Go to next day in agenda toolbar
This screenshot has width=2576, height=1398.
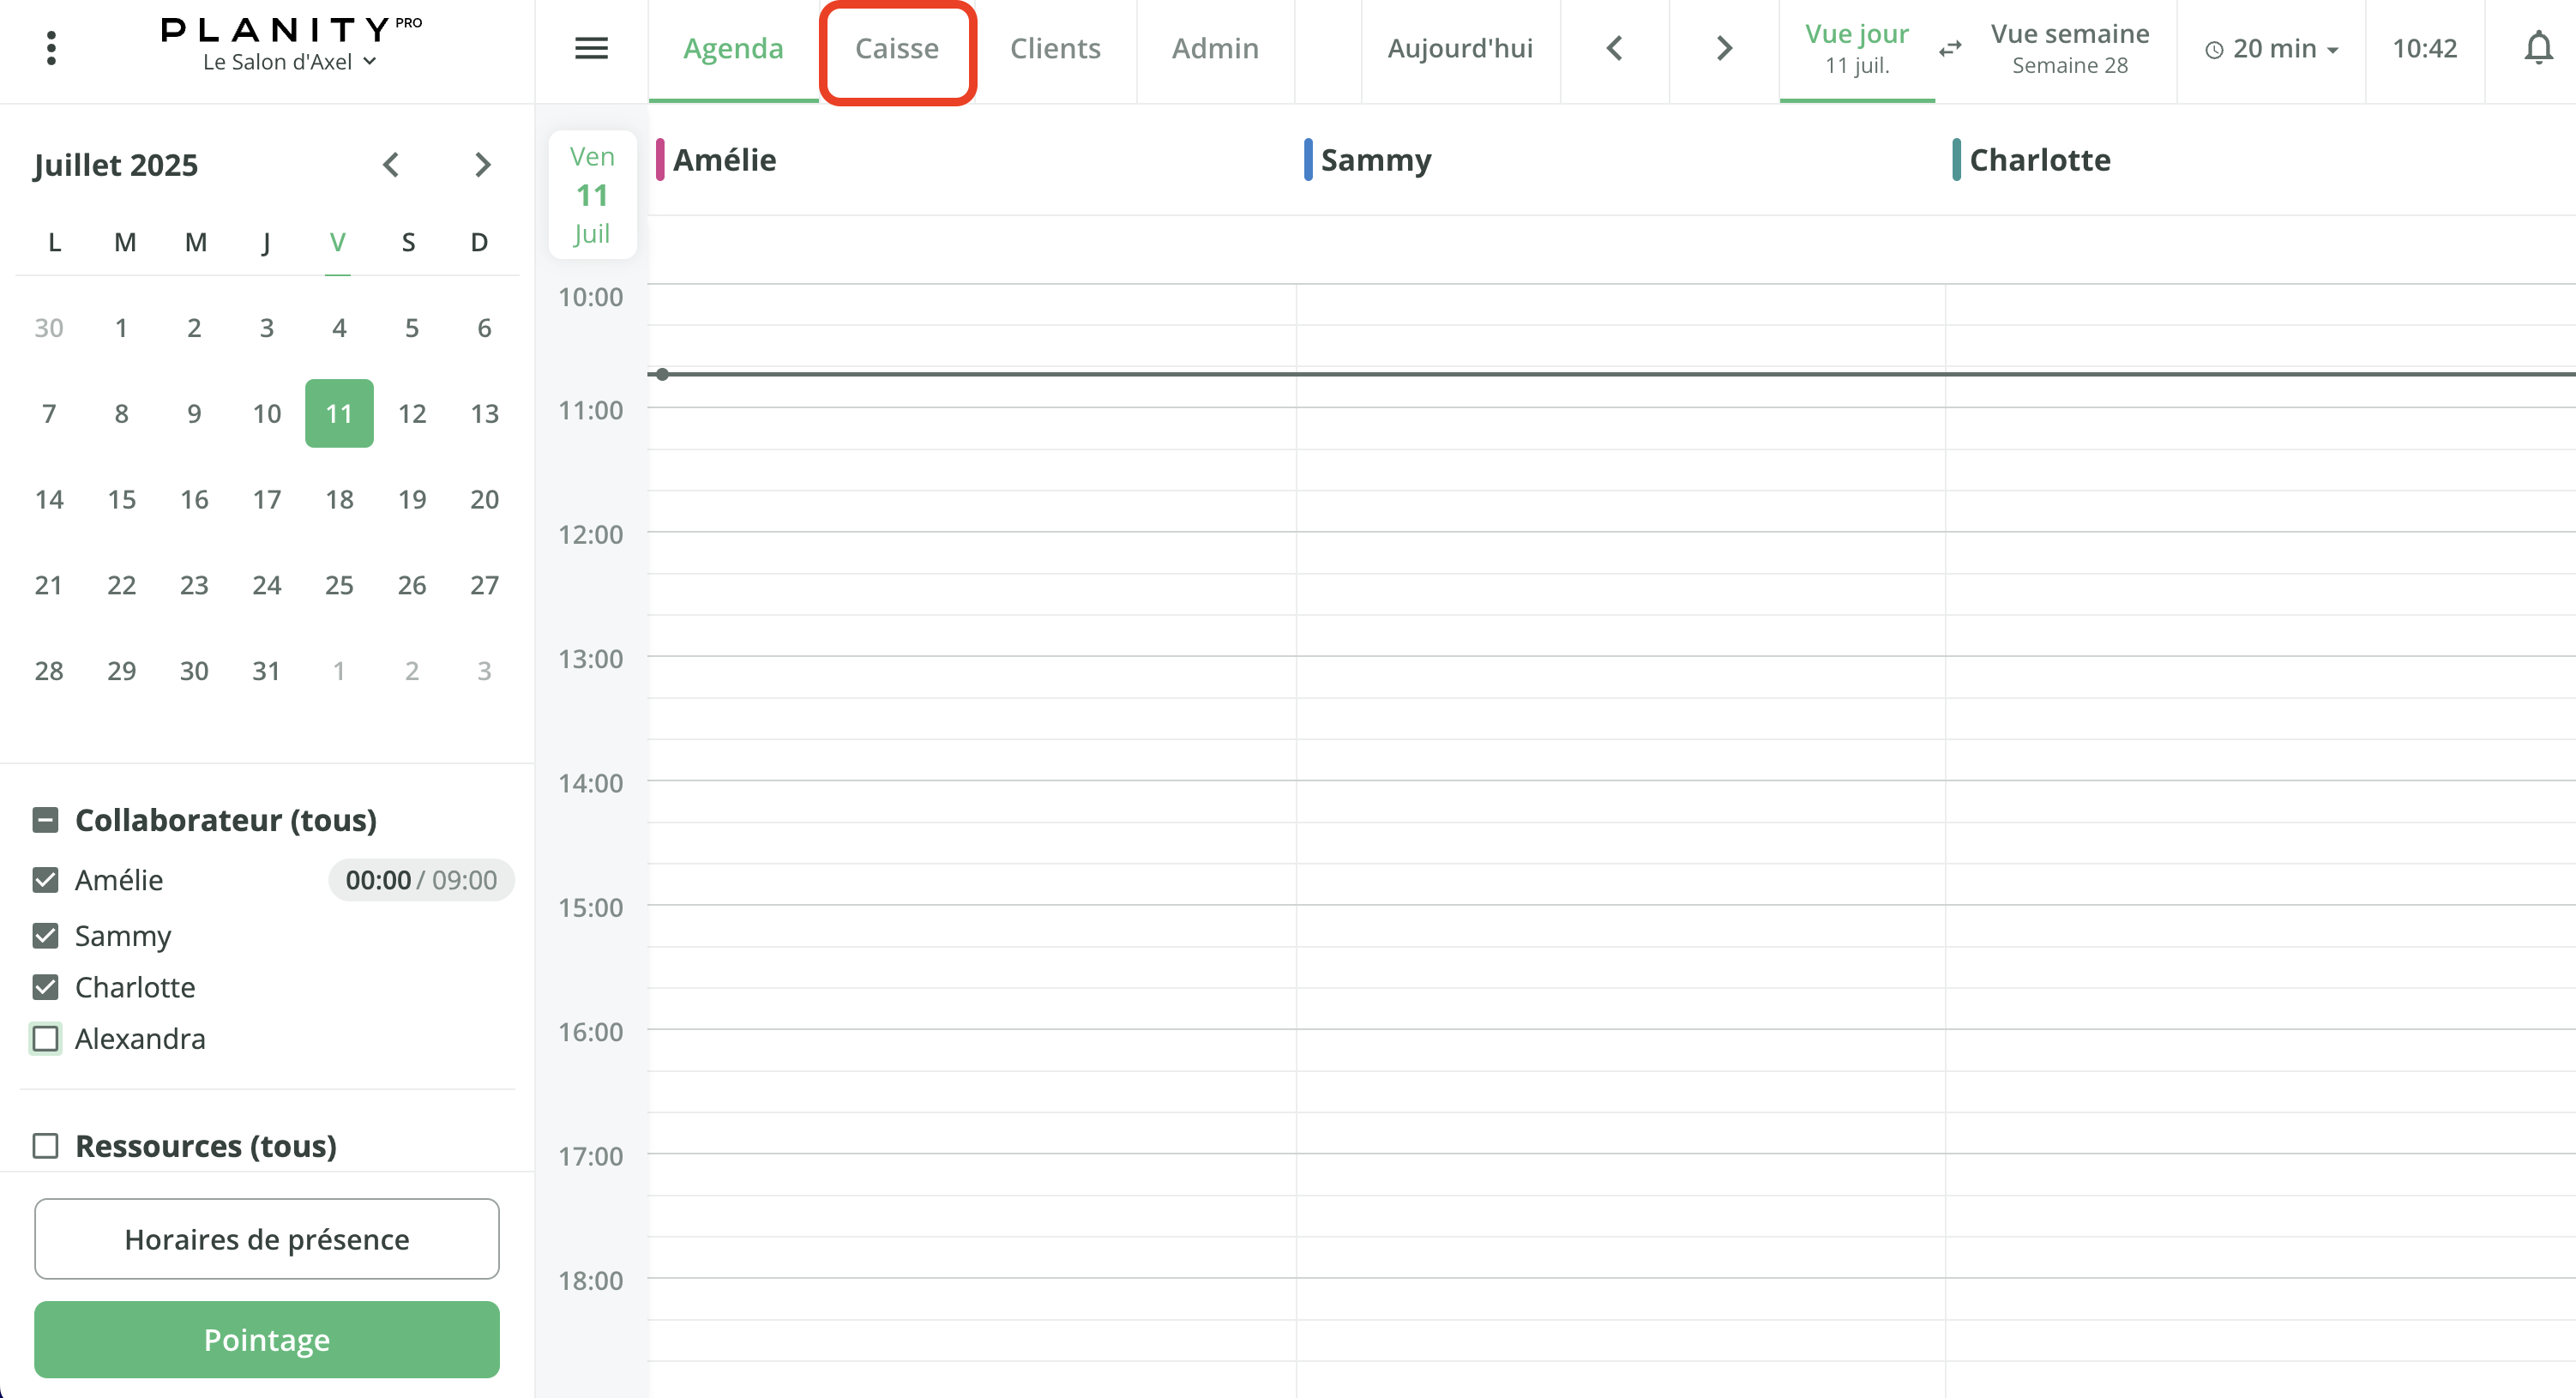(1723, 48)
